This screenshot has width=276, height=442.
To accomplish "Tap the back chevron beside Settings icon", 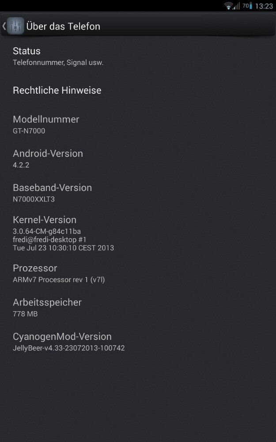I will click(4, 26).
